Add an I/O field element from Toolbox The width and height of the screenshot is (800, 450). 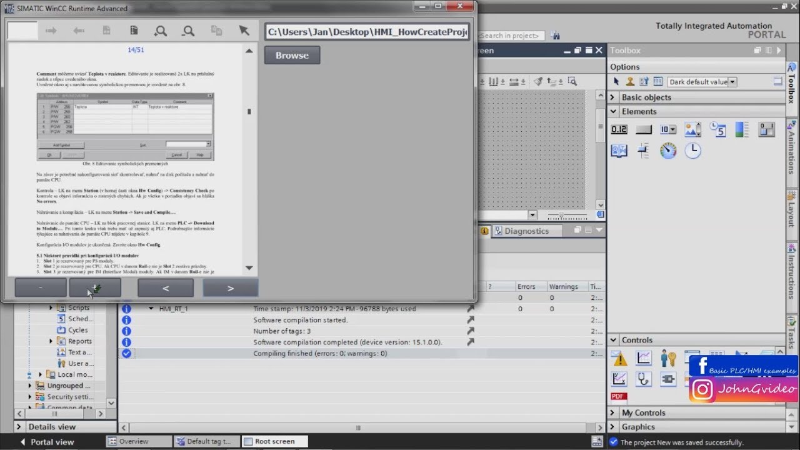619,129
